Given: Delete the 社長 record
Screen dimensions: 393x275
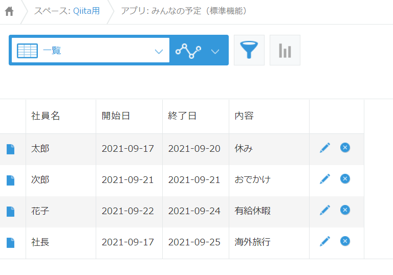Looking at the screenshot, I should point(345,241).
